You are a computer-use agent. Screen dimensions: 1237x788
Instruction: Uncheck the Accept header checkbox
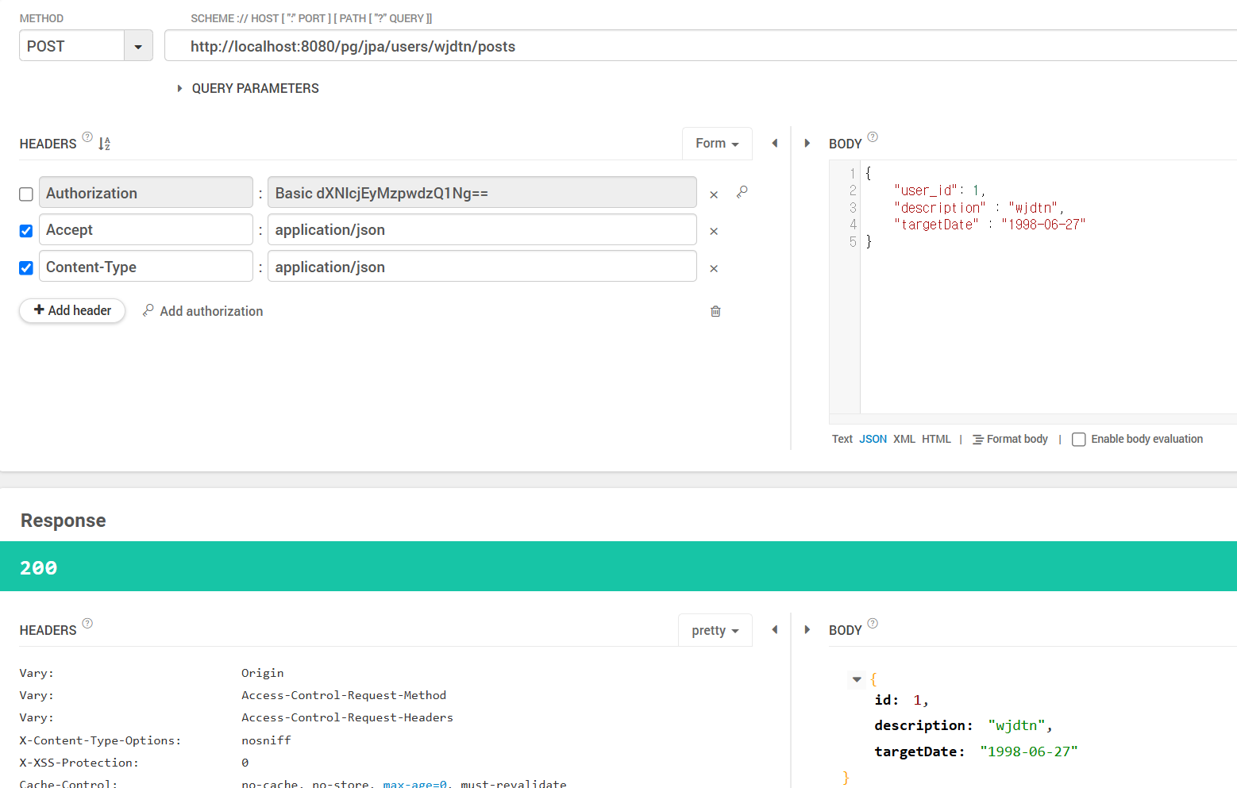pos(26,231)
